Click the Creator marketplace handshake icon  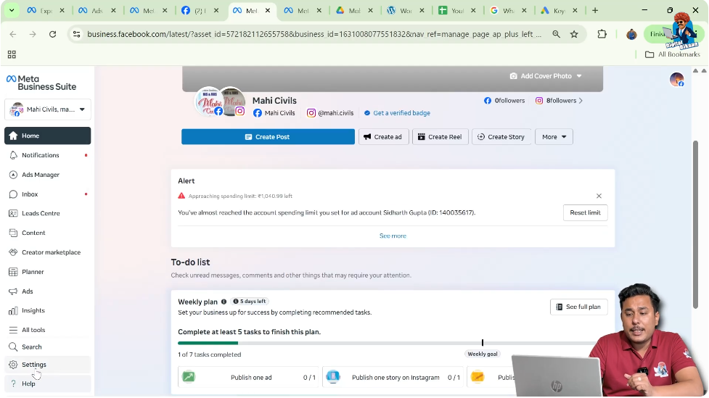(13, 252)
